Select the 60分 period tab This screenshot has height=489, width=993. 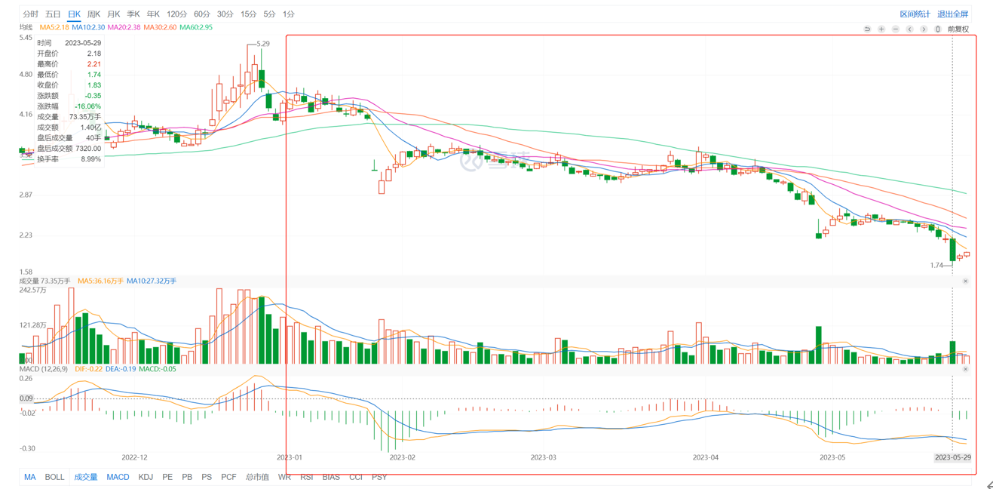(x=201, y=14)
